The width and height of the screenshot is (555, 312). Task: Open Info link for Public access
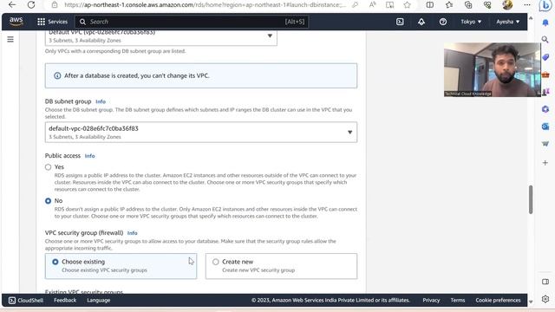[x=89, y=156]
